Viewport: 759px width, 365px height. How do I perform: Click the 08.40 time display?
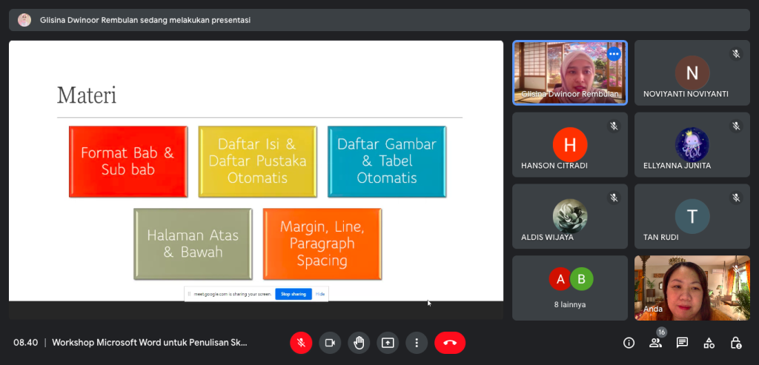coord(26,343)
